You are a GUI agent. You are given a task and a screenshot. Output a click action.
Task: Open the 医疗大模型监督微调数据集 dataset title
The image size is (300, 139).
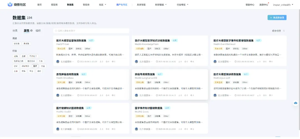71,41
